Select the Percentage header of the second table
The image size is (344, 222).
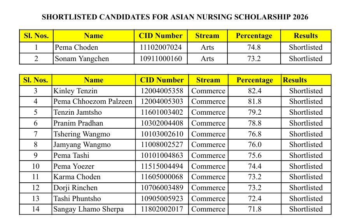[x=255, y=80]
